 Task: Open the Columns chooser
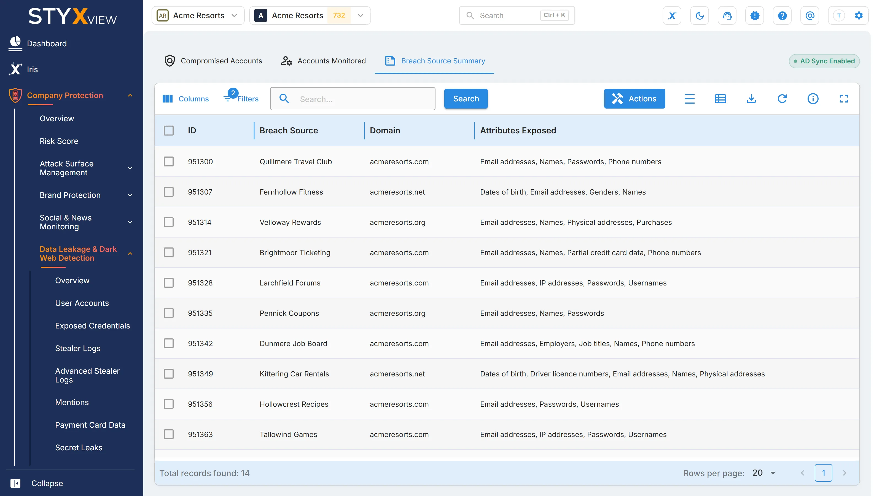tap(185, 99)
